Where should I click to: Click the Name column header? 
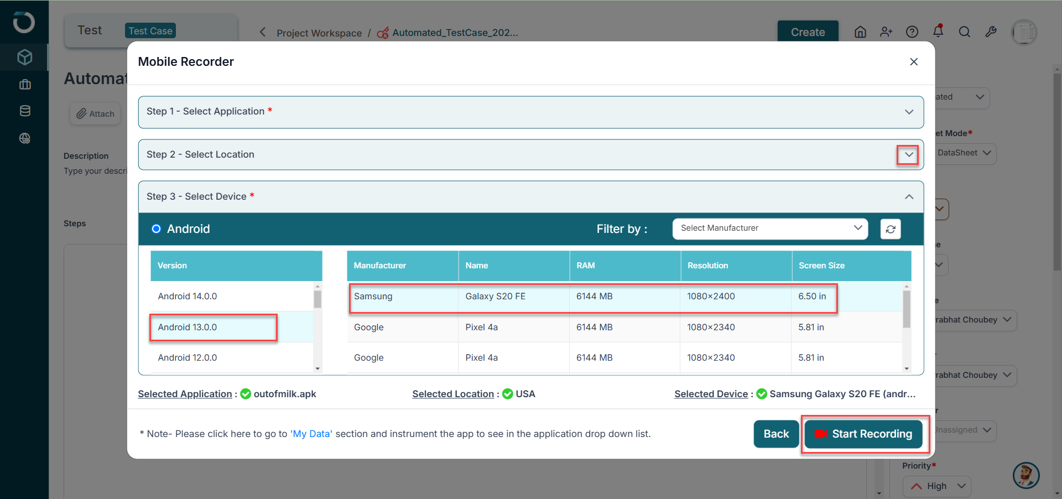pos(514,266)
